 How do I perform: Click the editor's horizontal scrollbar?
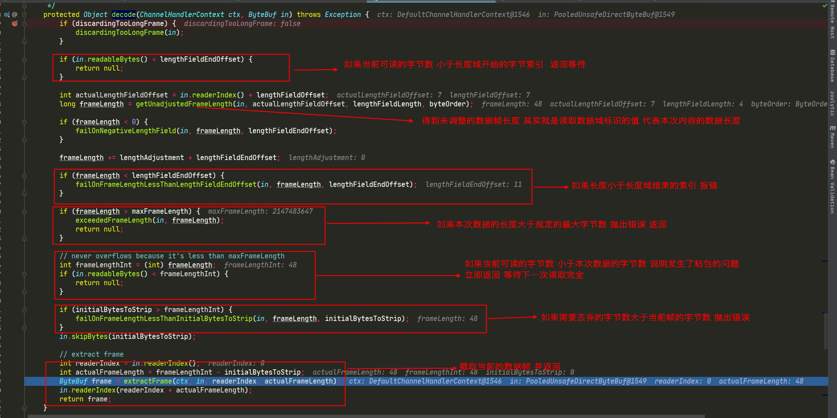[x=366, y=416]
